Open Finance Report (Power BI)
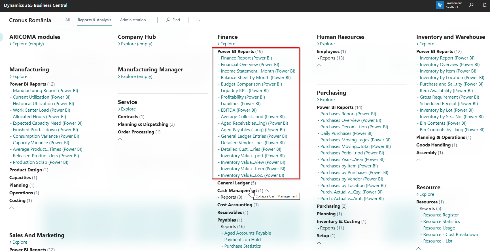 246,58
